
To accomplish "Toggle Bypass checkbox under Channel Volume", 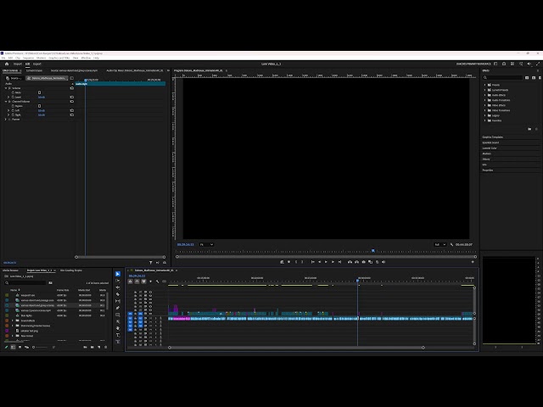I will [39, 106].
